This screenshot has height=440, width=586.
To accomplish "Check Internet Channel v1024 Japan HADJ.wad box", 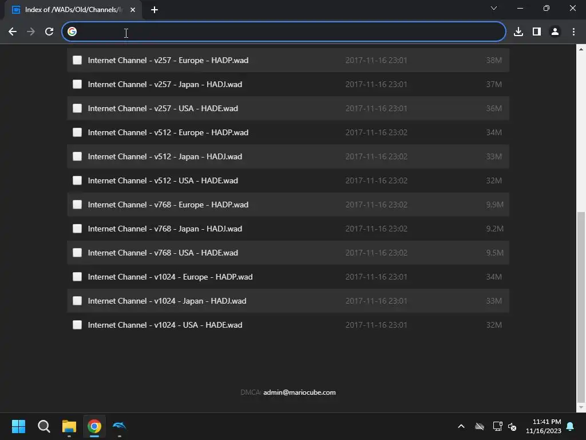I will tap(77, 301).
